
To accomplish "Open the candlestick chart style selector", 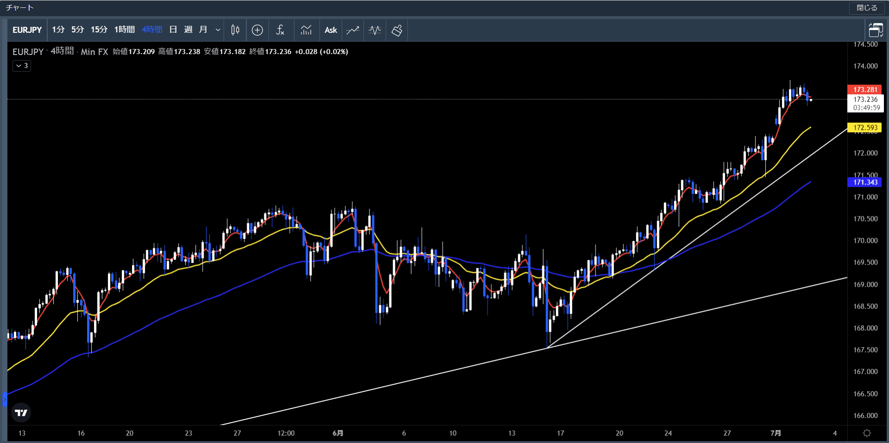I will pyautogui.click(x=235, y=30).
